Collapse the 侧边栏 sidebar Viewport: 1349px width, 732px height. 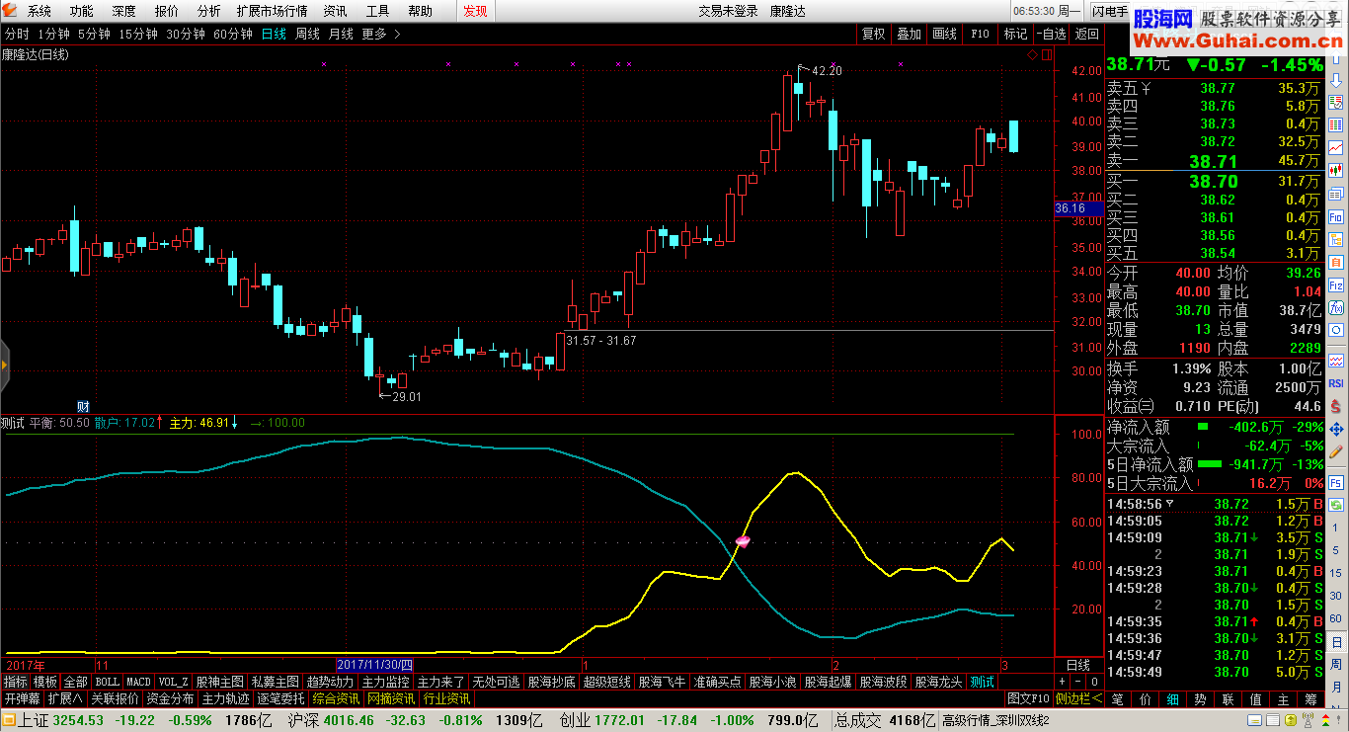click(1078, 698)
